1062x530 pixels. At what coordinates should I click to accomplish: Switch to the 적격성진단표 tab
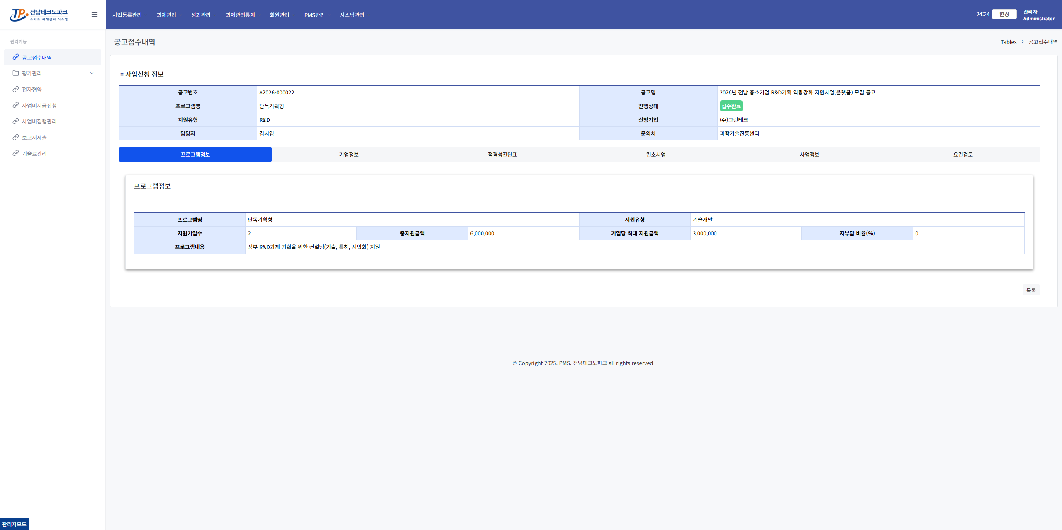(502, 155)
